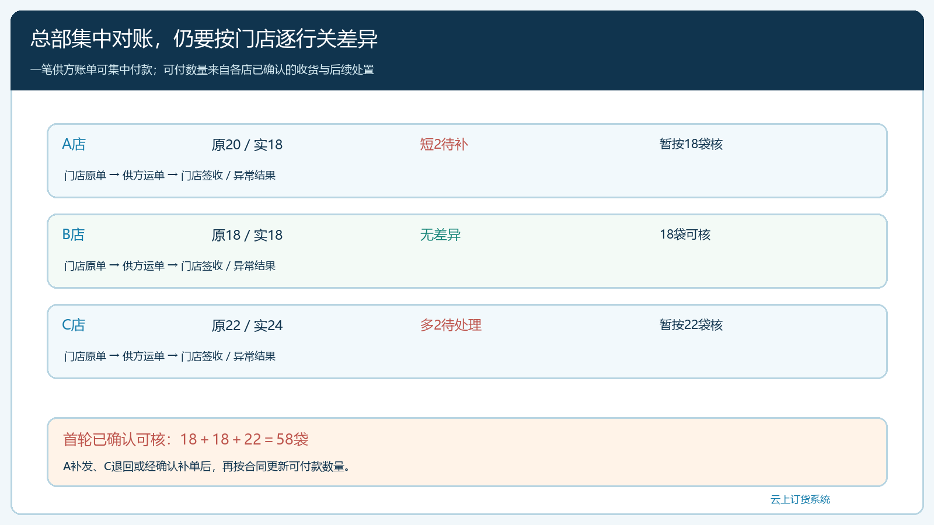
Task: Click the green status 无差异
Action: click(x=440, y=235)
